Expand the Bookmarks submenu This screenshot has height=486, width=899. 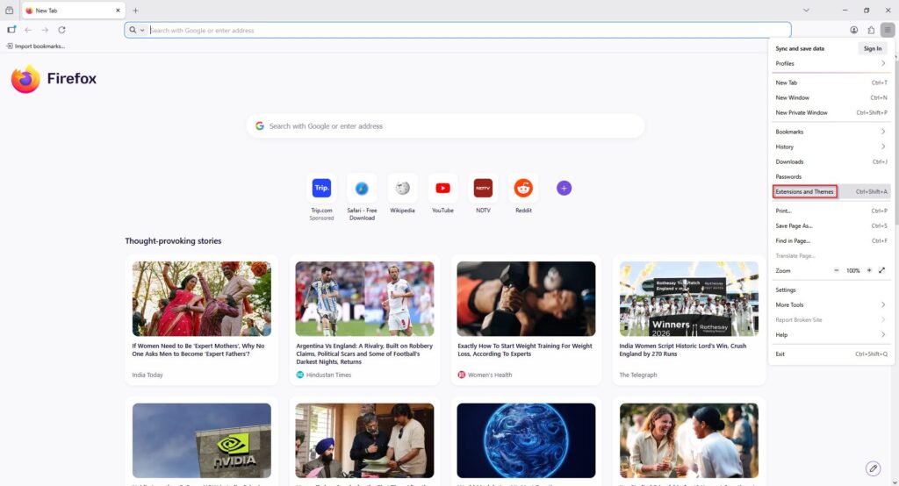click(x=831, y=132)
